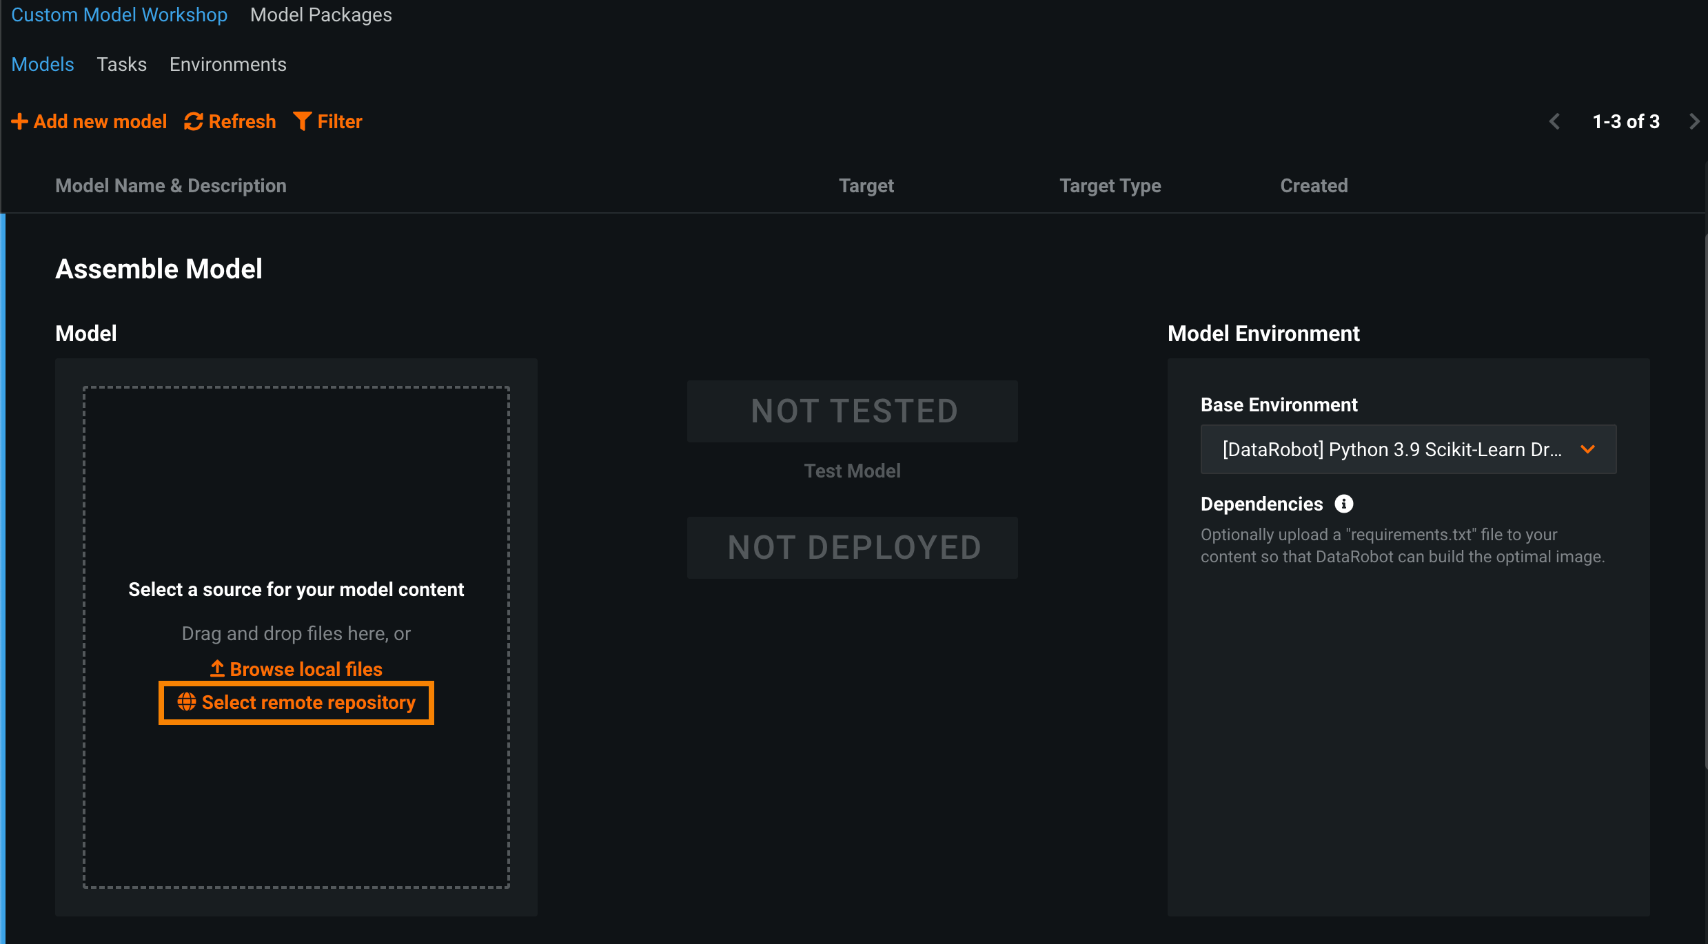Click the Filter funnel icon

(302, 121)
